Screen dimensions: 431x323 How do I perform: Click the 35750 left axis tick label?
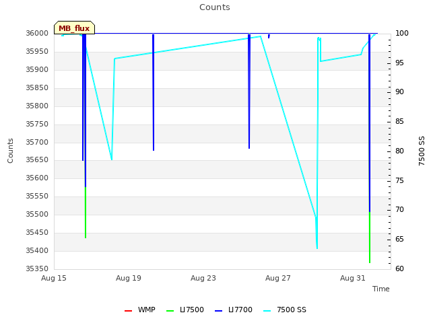pyautogui.click(x=37, y=124)
